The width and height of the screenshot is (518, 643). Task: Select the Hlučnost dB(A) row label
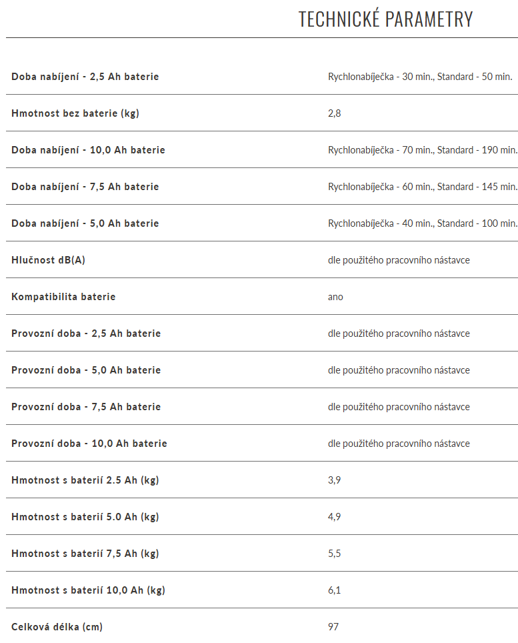click(48, 260)
